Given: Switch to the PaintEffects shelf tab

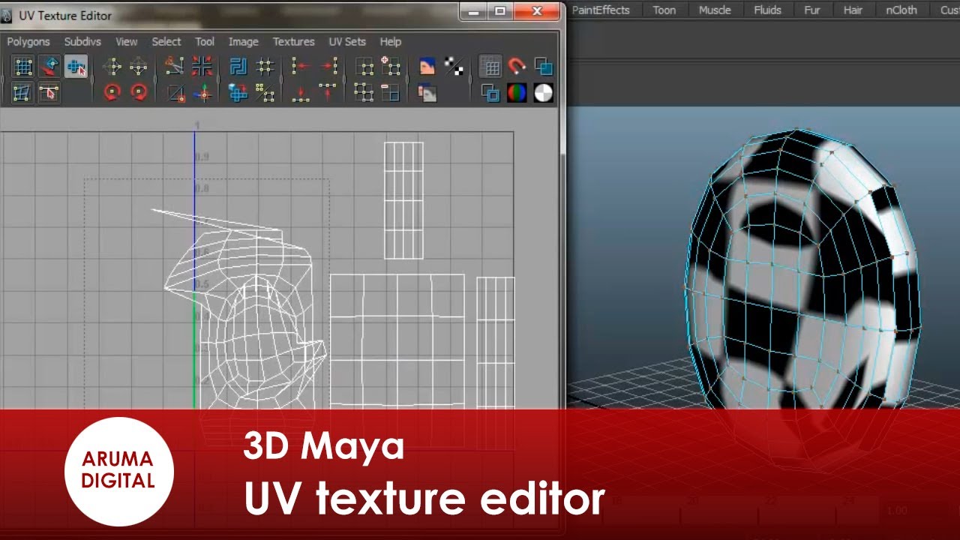Looking at the screenshot, I should (x=601, y=10).
